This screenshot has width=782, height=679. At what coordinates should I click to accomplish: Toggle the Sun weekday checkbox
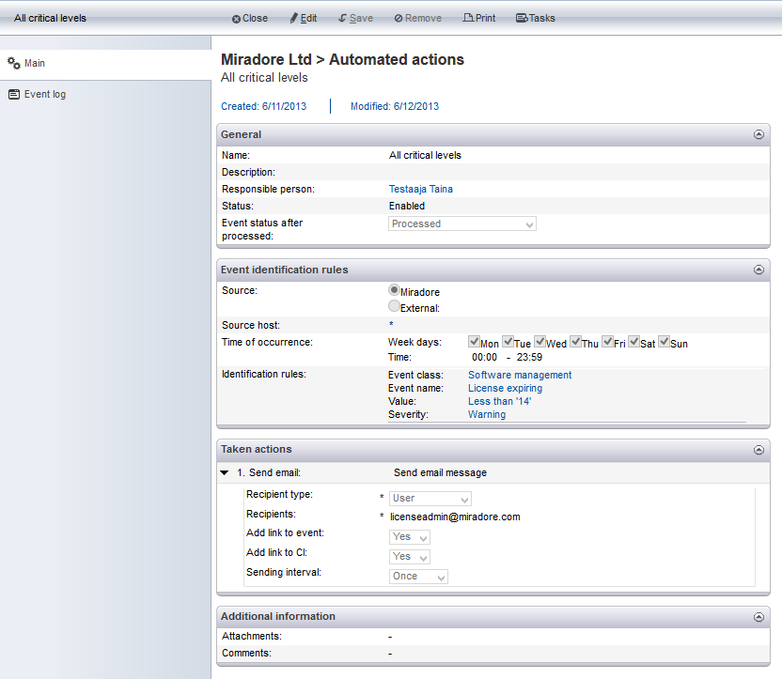[664, 342]
